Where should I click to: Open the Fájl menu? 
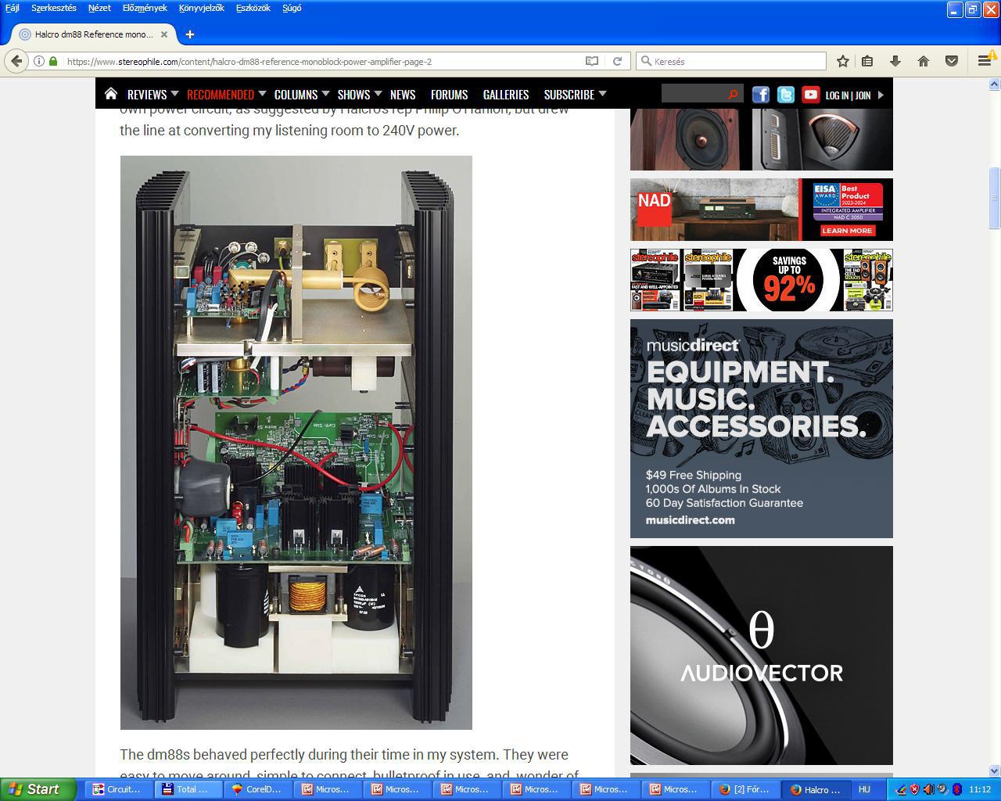point(13,8)
